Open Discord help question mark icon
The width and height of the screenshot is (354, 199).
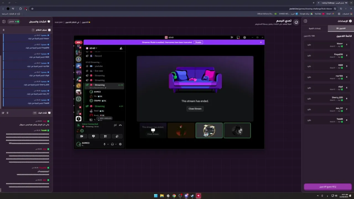tap(244, 37)
